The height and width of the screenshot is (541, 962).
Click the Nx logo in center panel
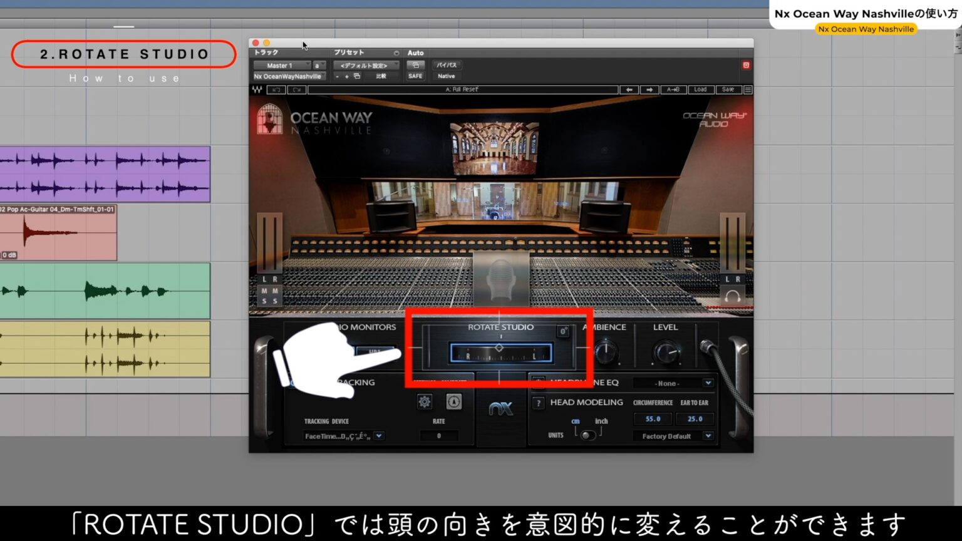(500, 409)
